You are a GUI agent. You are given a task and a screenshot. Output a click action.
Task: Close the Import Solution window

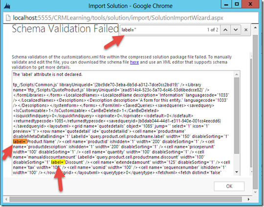tap(250, 4)
